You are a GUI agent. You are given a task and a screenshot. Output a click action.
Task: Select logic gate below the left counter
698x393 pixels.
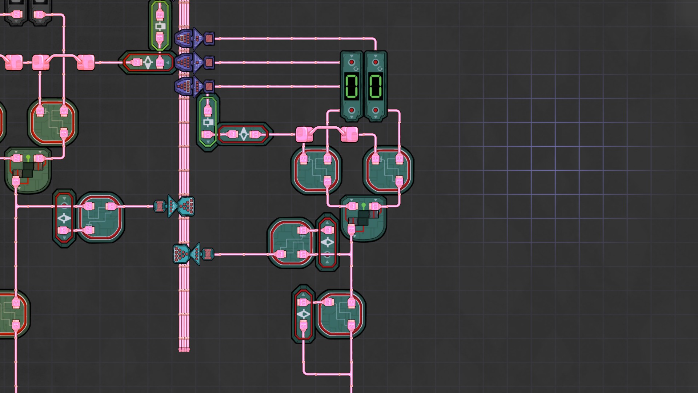tap(316, 170)
